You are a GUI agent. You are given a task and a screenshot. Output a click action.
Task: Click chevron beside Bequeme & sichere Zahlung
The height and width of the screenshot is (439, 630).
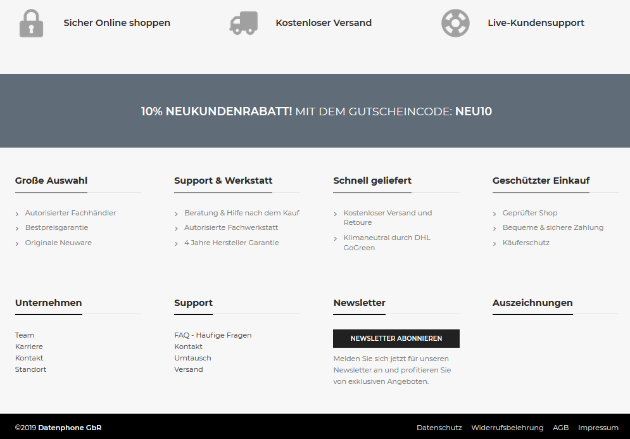click(495, 228)
